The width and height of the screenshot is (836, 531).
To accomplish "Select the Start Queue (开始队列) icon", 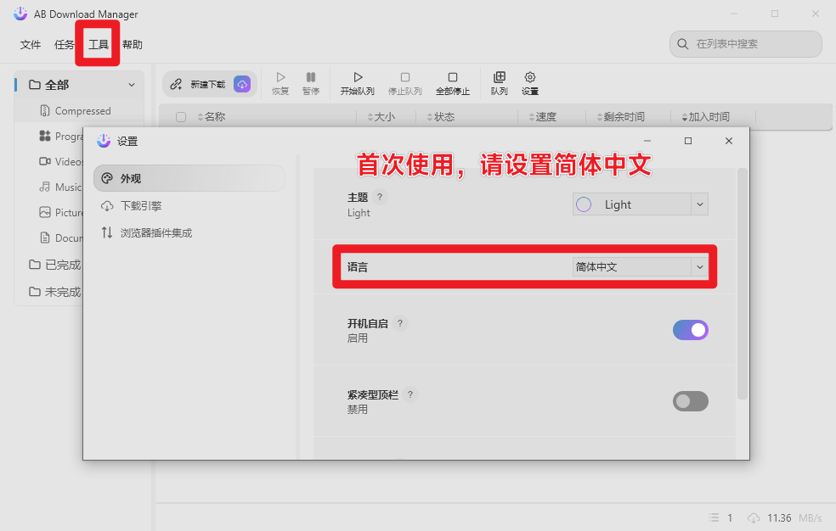I will point(358,82).
